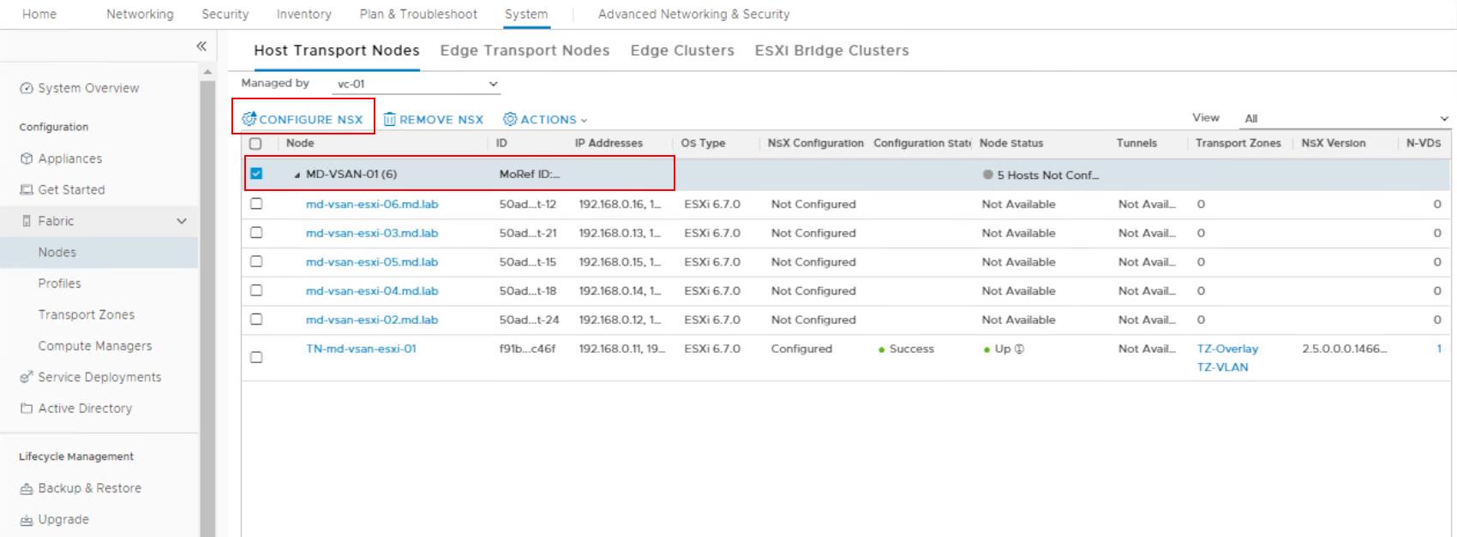Open the View All dropdown

[1346, 118]
